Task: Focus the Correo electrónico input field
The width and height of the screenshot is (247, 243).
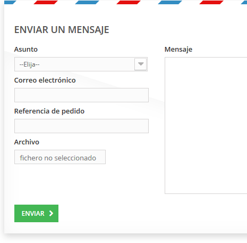Action: point(81,95)
